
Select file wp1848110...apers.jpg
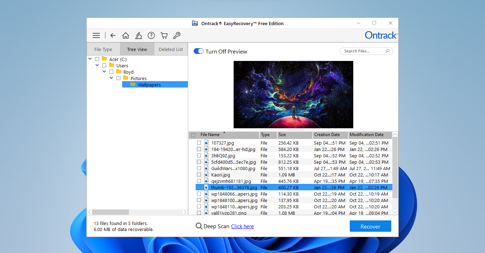point(234,207)
